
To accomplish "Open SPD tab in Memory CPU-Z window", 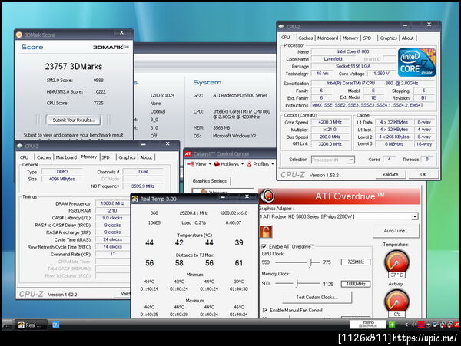I will coord(105,157).
